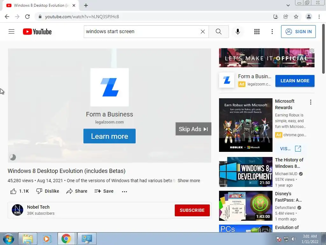The width and height of the screenshot is (326, 245).
Task: Open the legalzoom.com ad link in player
Action: [x=110, y=122]
